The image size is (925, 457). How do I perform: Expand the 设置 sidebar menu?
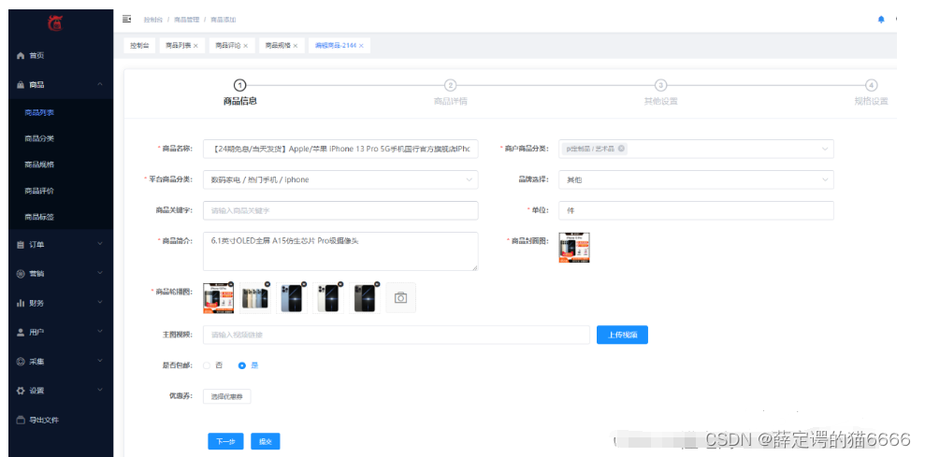click(x=61, y=391)
